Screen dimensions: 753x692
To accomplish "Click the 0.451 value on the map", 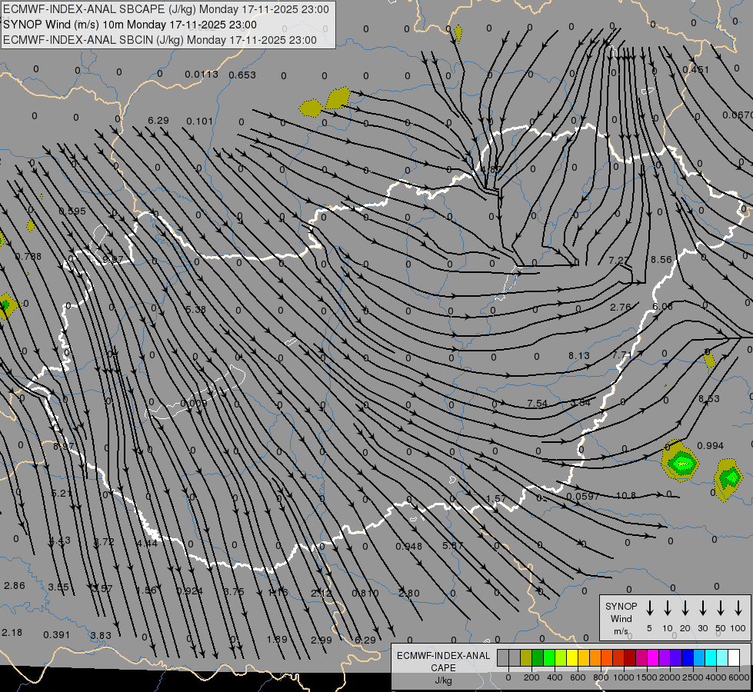I will [x=696, y=69].
